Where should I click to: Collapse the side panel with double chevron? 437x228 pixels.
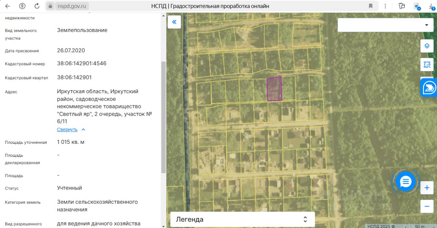click(x=174, y=22)
